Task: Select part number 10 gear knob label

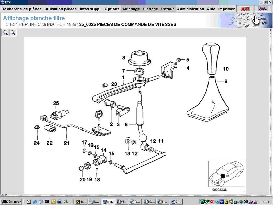Action: [x=226, y=69]
